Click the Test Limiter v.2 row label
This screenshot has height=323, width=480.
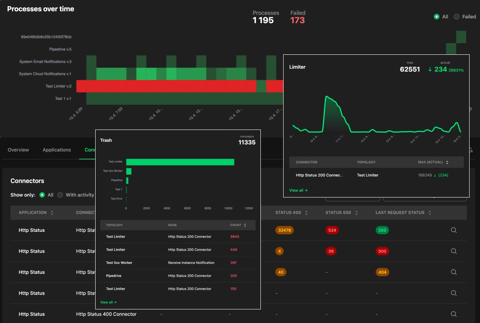click(x=58, y=86)
